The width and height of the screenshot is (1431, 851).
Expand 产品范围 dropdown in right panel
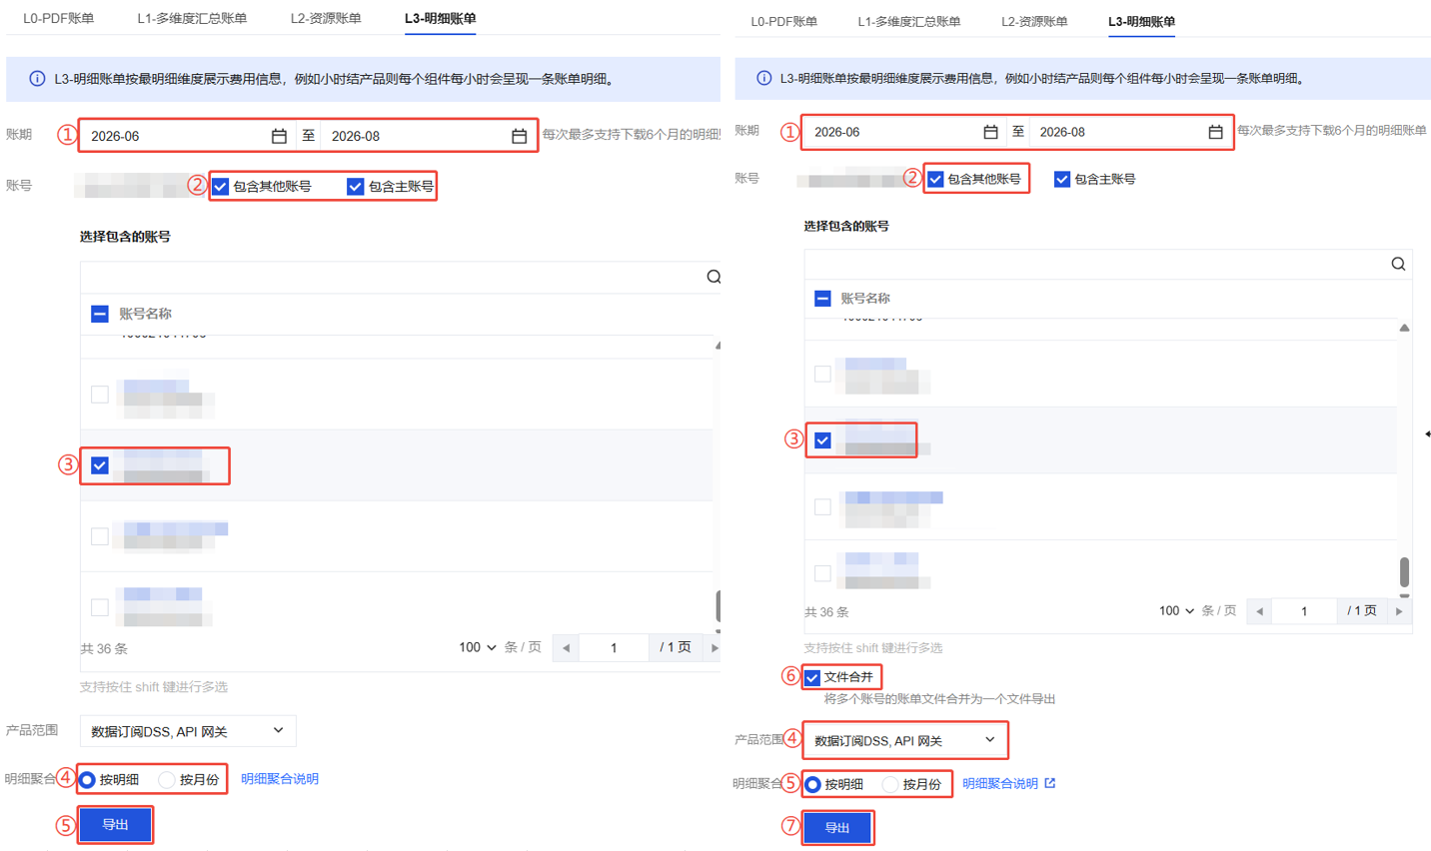tap(904, 740)
